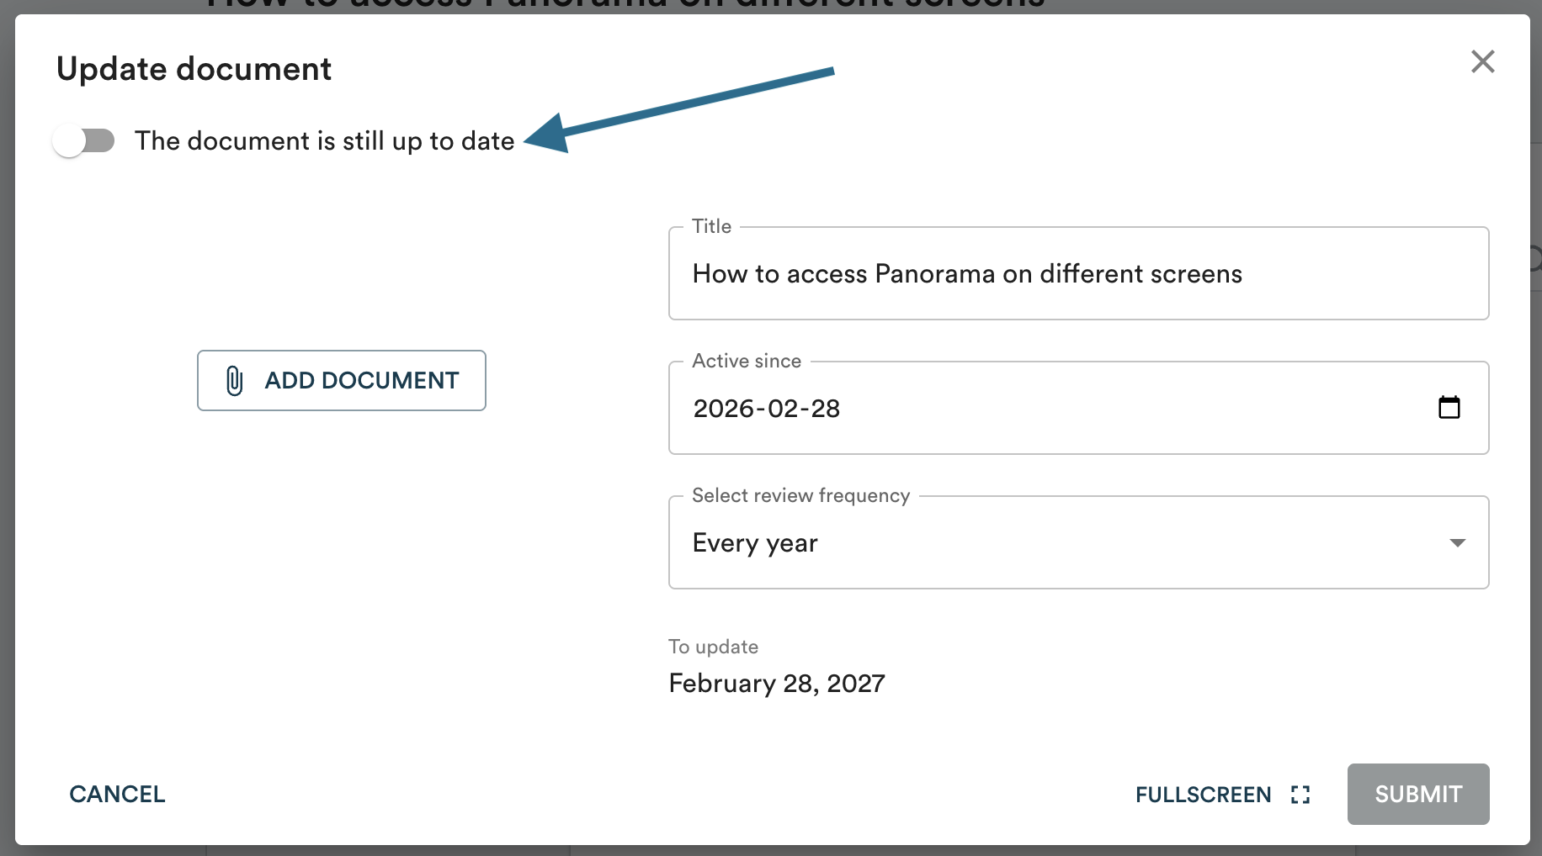This screenshot has height=856, width=1542.
Task: Click the ADD DOCUMENT button
Action: (x=342, y=381)
